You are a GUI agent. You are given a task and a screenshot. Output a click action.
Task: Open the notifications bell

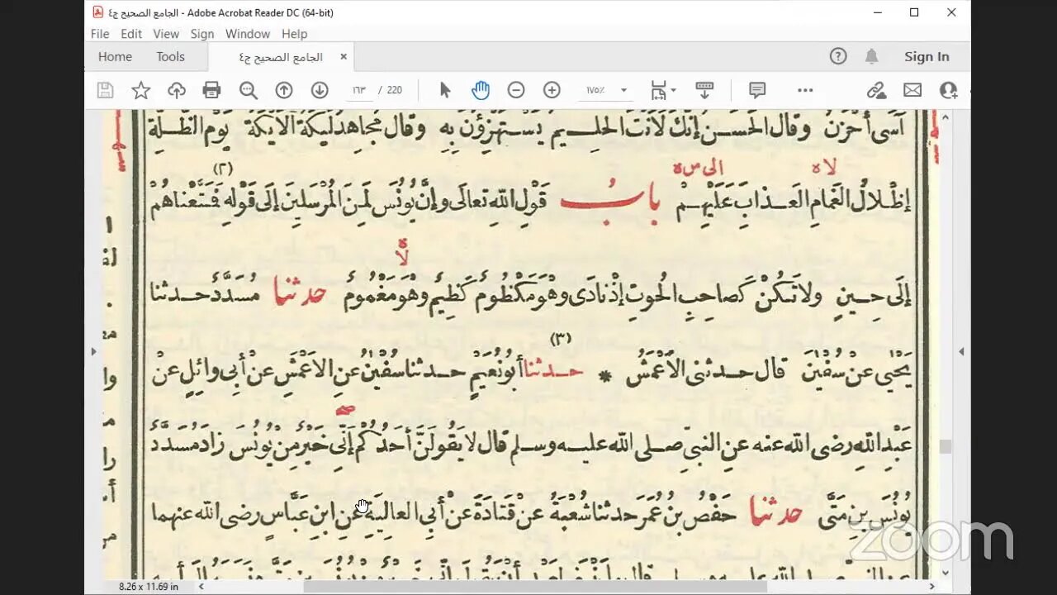tap(872, 56)
